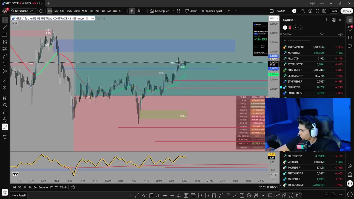
Task: Switch to the 1sa timeframe
Action: point(91,11)
